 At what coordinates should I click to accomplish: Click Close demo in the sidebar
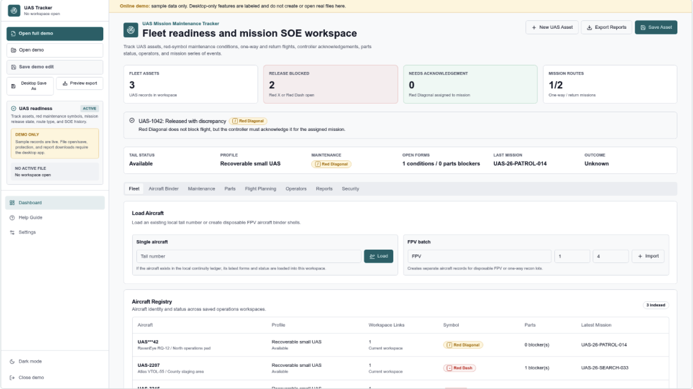click(55, 378)
